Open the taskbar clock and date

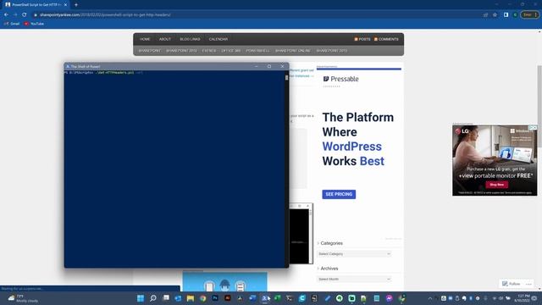tap(522, 298)
